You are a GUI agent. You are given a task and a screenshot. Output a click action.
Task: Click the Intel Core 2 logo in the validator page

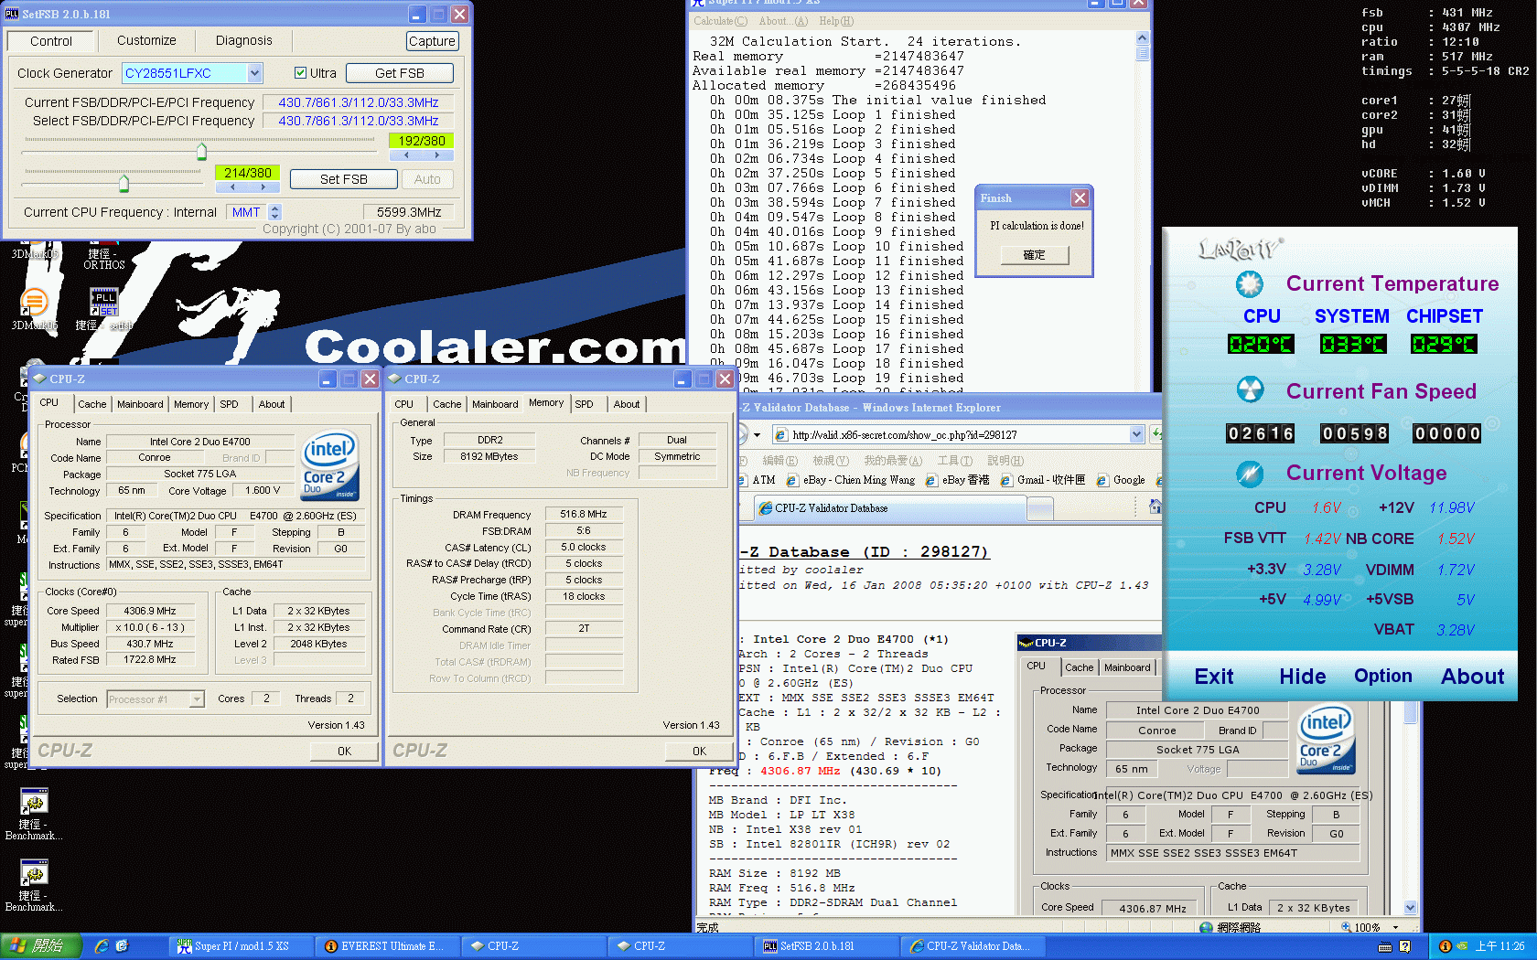click(x=1326, y=739)
